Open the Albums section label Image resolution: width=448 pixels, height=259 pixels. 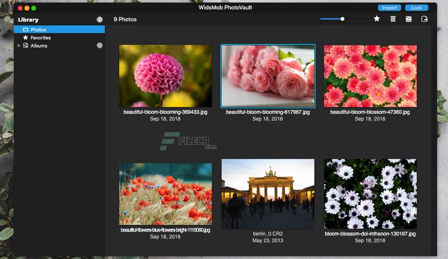pyautogui.click(x=39, y=45)
